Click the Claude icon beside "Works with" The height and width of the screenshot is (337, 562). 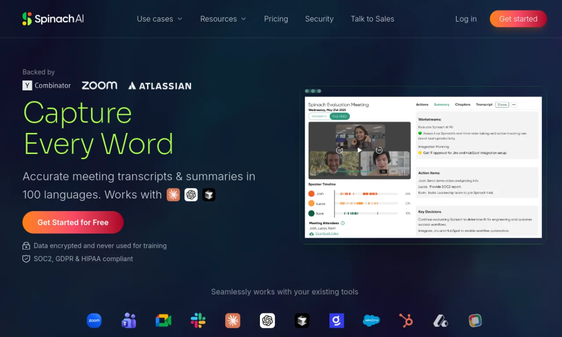pyautogui.click(x=173, y=195)
